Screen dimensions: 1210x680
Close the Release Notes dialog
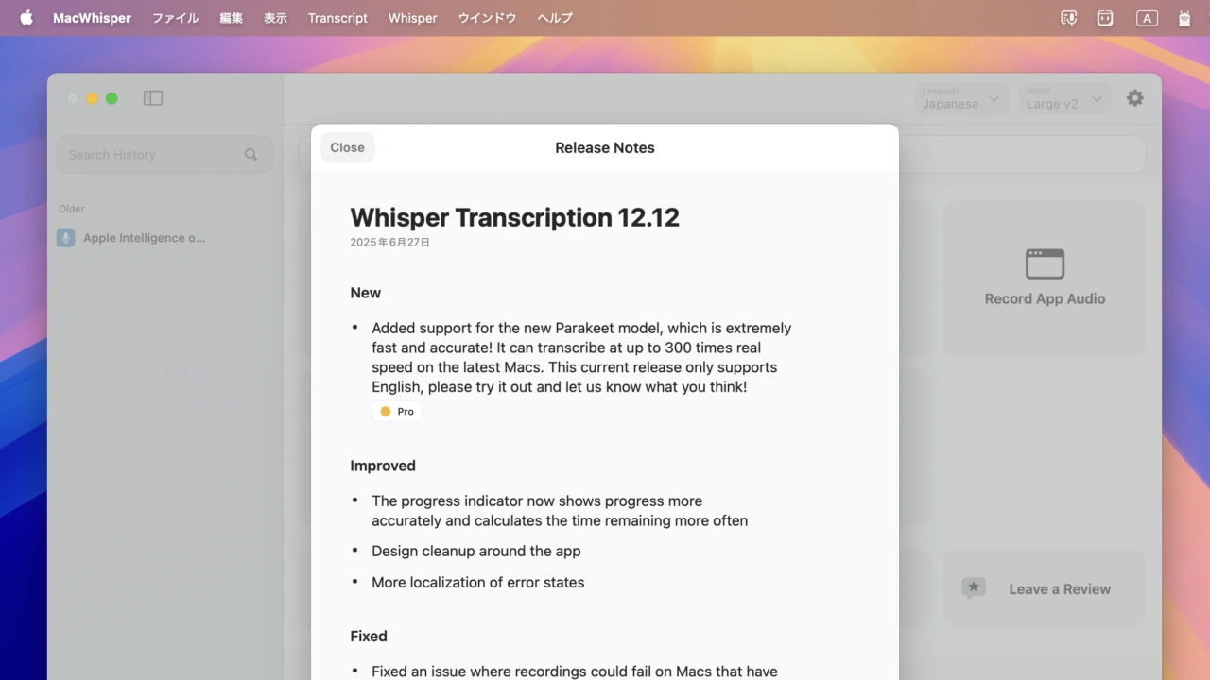(347, 147)
